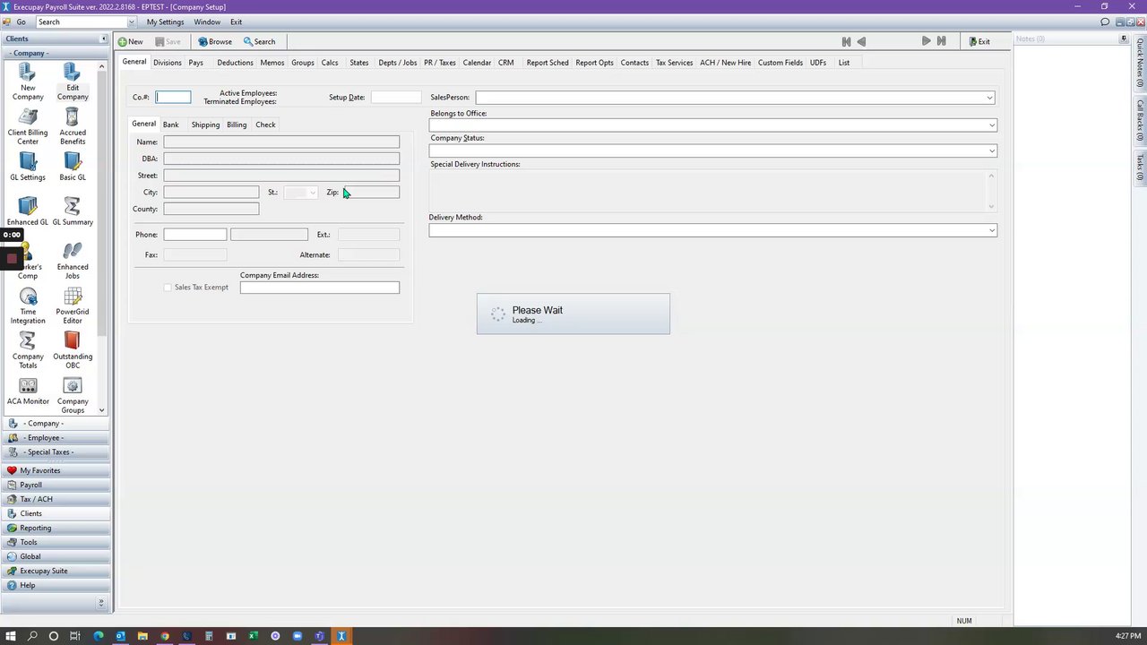Viewport: 1147px width, 645px height.
Task: Switch to the Bank sub-tab
Action: (170, 125)
